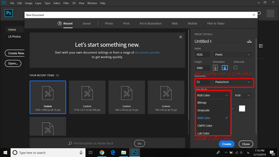Click the Go button for Adobe Stock

coord(139,143)
